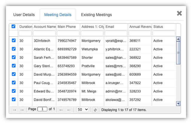Sort by the Annual Revenue column header
Screen dimensions: 192x124
pos(140,27)
